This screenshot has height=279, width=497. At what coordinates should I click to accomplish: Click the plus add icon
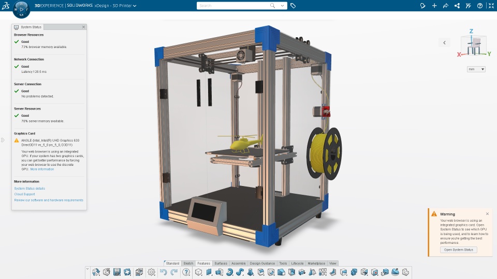click(x=434, y=6)
